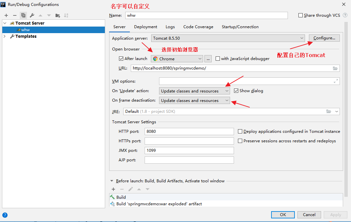Click Name input field containing whw
Screen dimensions: 351x222
pos(206,15)
